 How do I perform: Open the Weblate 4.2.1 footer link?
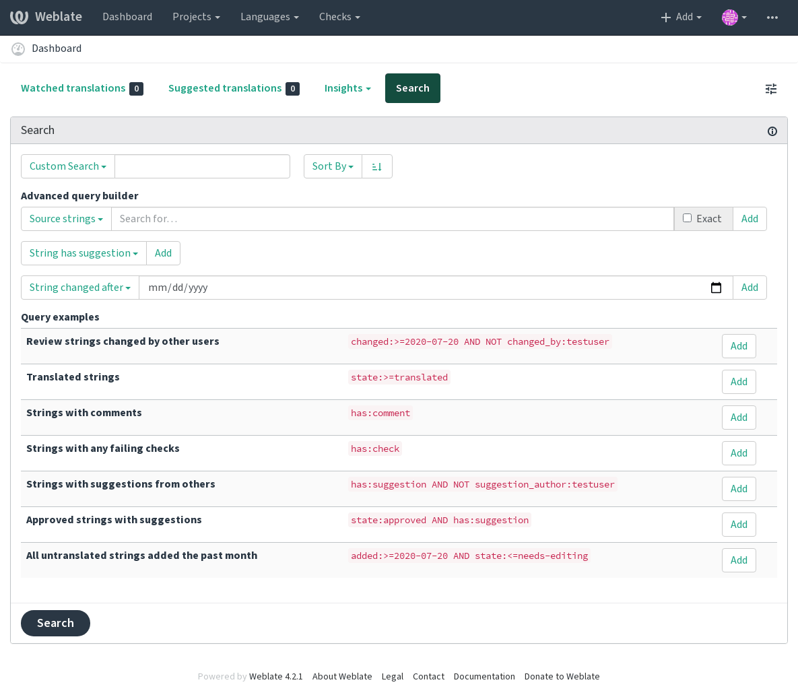tap(276, 677)
